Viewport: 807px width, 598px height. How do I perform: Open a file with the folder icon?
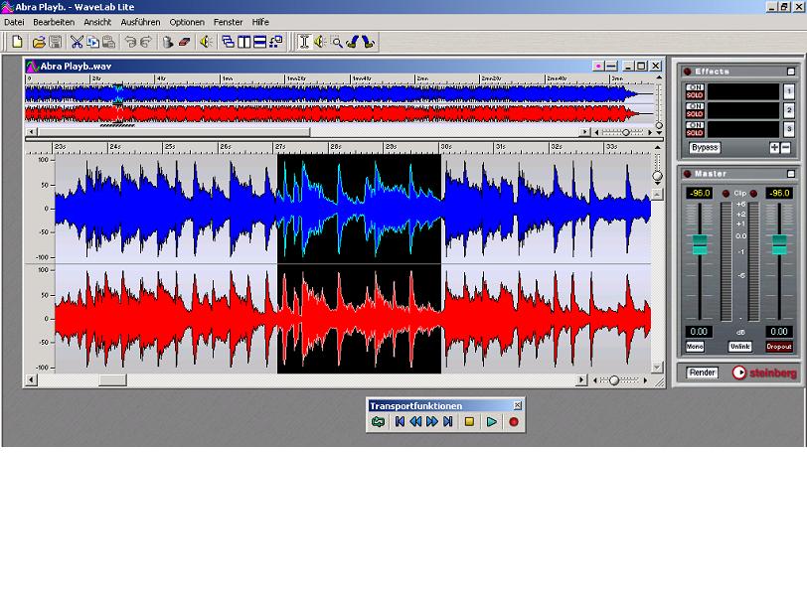click(39, 42)
